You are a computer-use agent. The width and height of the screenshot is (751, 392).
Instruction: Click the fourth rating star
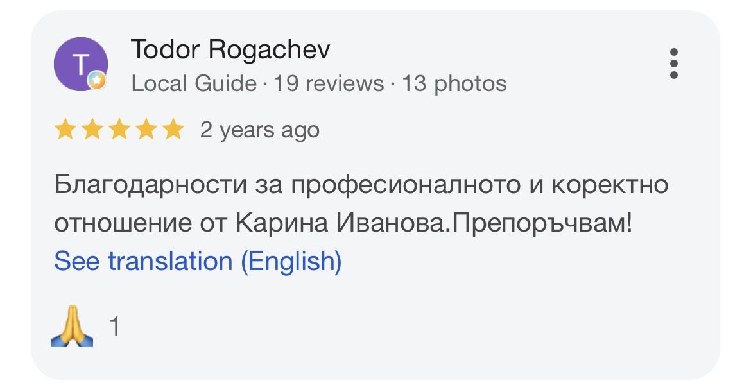146,130
